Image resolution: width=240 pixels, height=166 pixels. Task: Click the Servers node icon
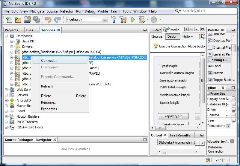pyautogui.click(x=12, y=95)
